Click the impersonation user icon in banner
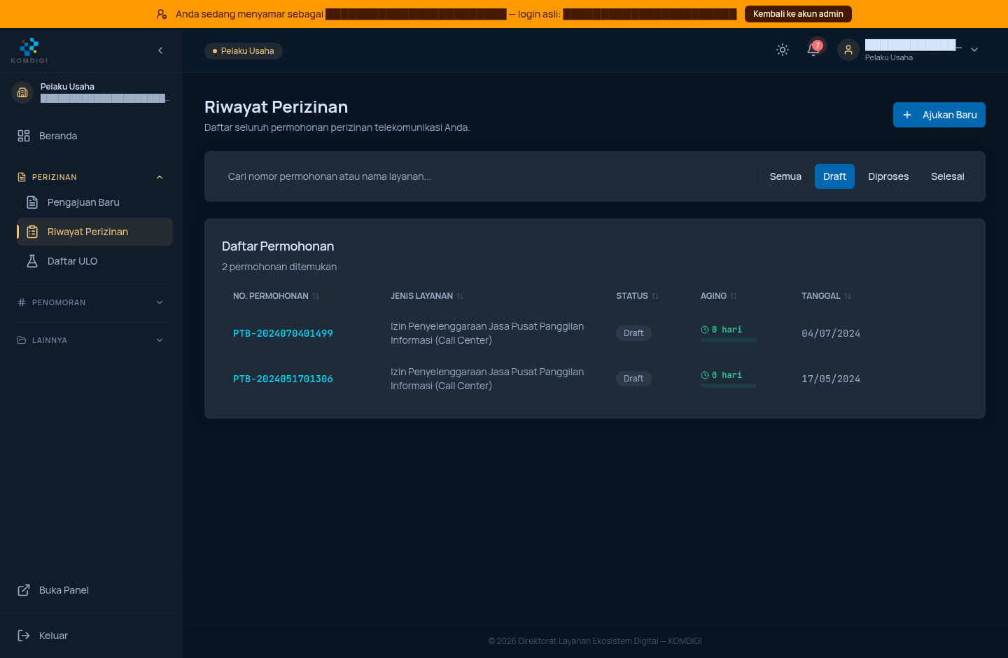The height and width of the screenshot is (658, 1008). [x=162, y=14]
